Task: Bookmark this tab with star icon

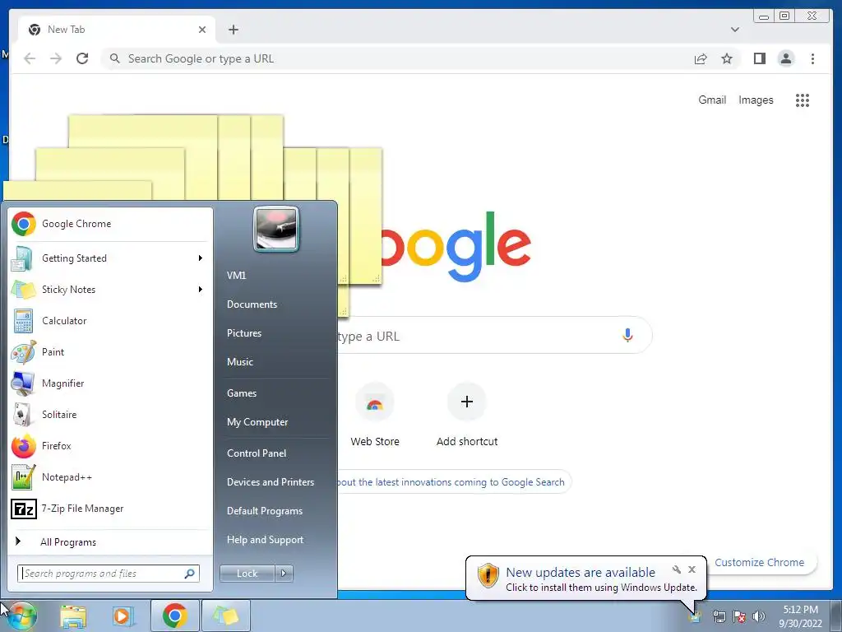Action: [727, 58]
